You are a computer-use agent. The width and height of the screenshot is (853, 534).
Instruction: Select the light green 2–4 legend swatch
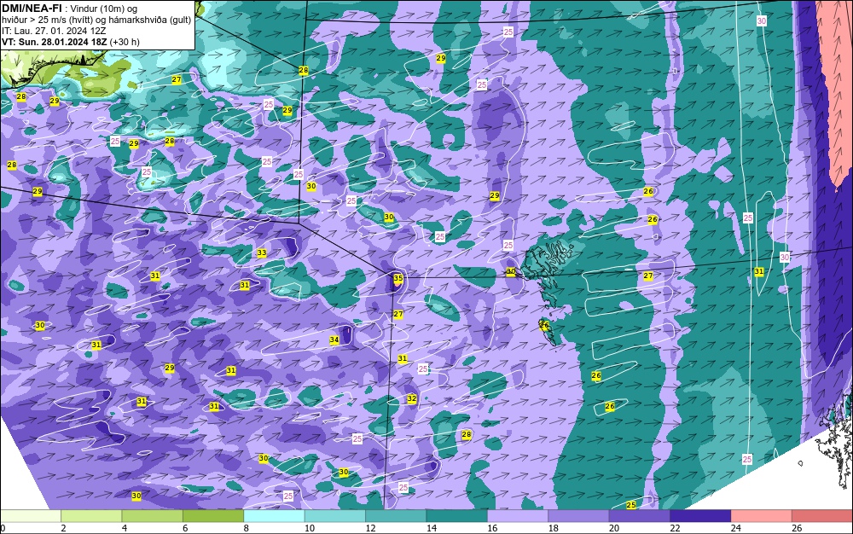coord(91,516)
